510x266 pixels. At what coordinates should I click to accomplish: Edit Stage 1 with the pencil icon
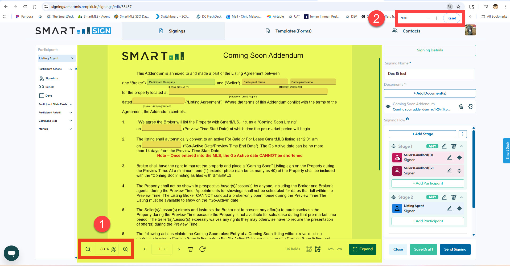[444, 146]
